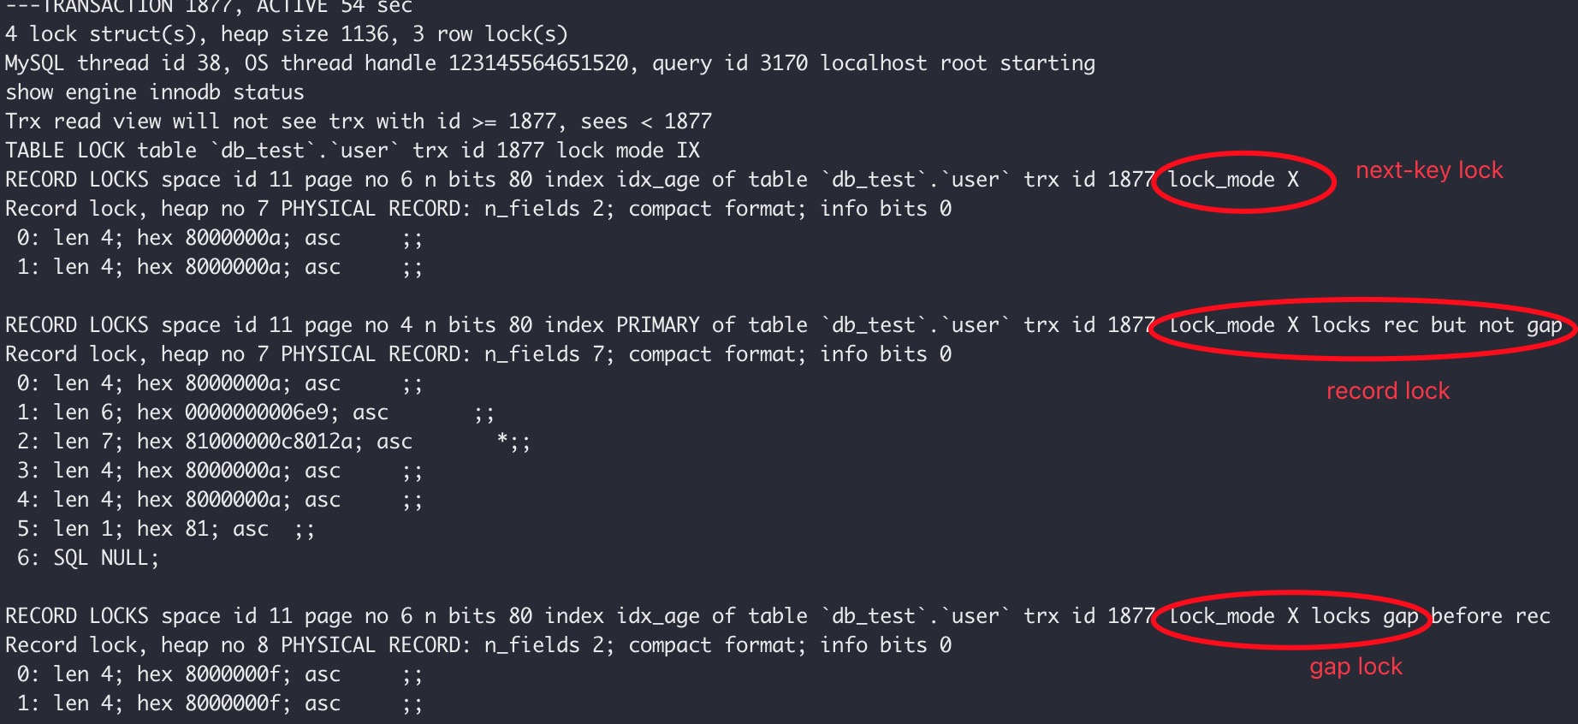Click the 'MySQL thread id 38' line

coord(550,63)
